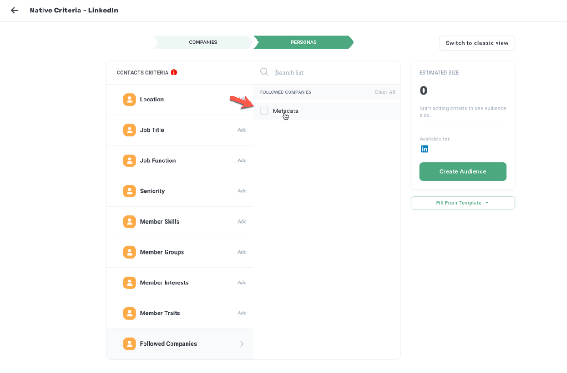Viewport: 567px width, 373px height.
Task: Click the back arrow icon
Action: click(x=15, y=10)
